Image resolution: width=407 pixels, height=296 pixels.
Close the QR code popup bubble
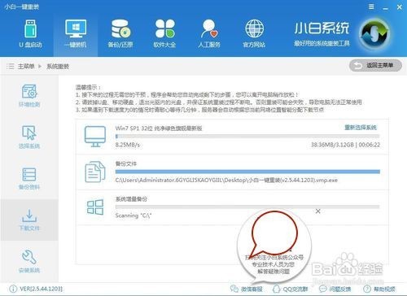coord(317,211)
